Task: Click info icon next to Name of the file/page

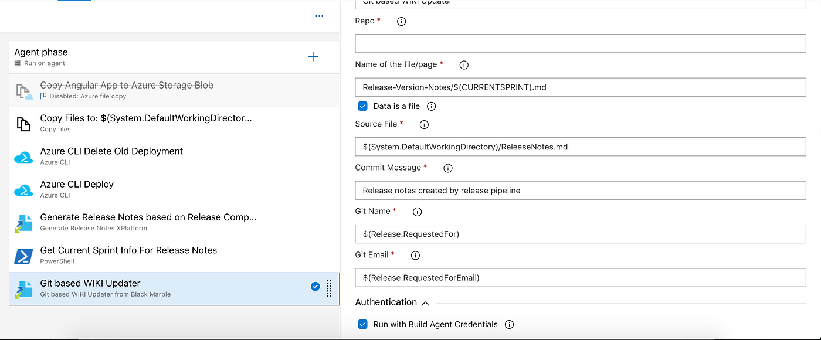Action: [464, 65]
